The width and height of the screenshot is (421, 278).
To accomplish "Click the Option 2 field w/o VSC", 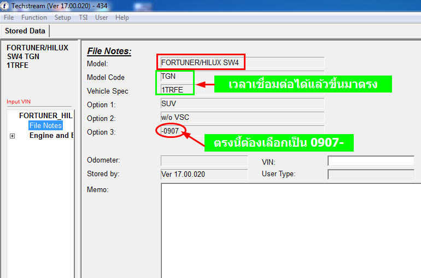I will pos(242,117).
